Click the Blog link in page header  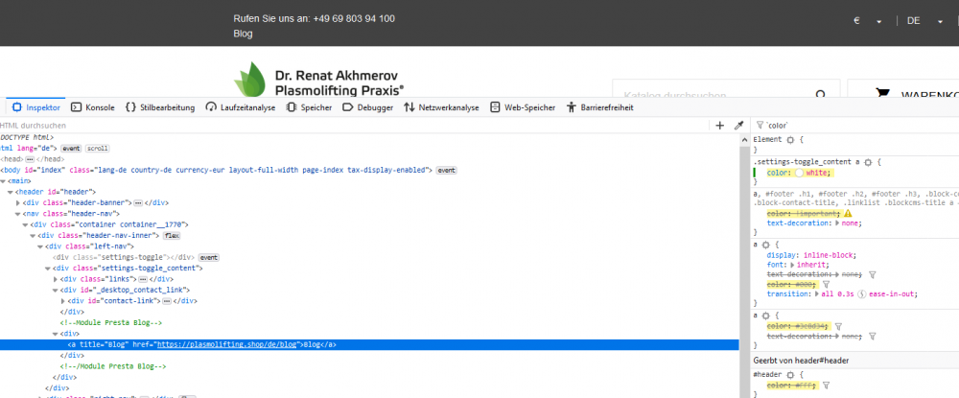click(x=243, y=34)
